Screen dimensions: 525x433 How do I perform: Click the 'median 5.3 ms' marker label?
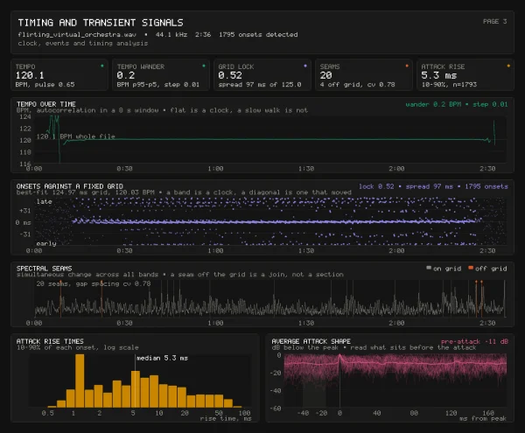[163, 358]
